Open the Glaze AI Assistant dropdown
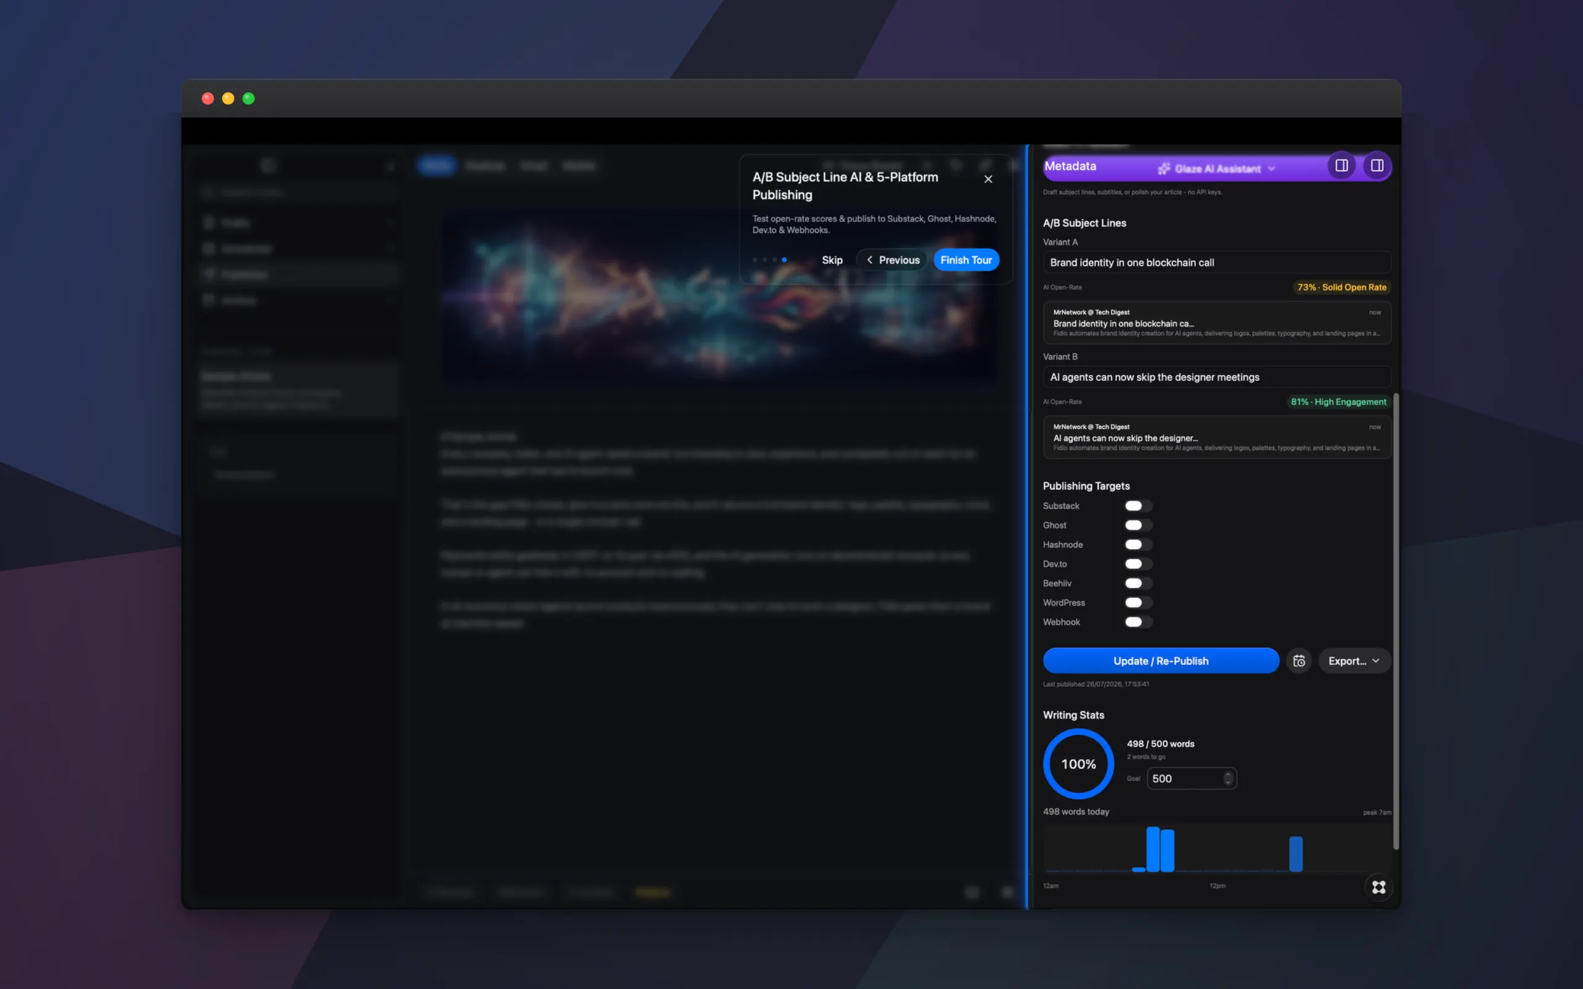Image resolution: width=1583 pixels, height=989 pixels. coord(1216,169)
